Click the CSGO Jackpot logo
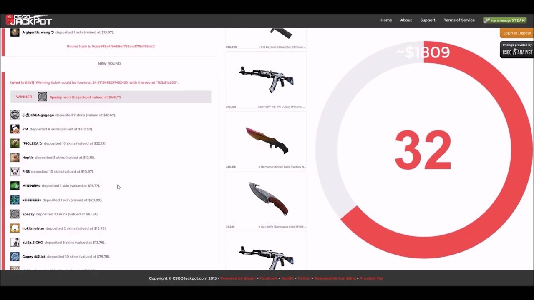Viewport: 534px width, 300px height. (28, 20)
